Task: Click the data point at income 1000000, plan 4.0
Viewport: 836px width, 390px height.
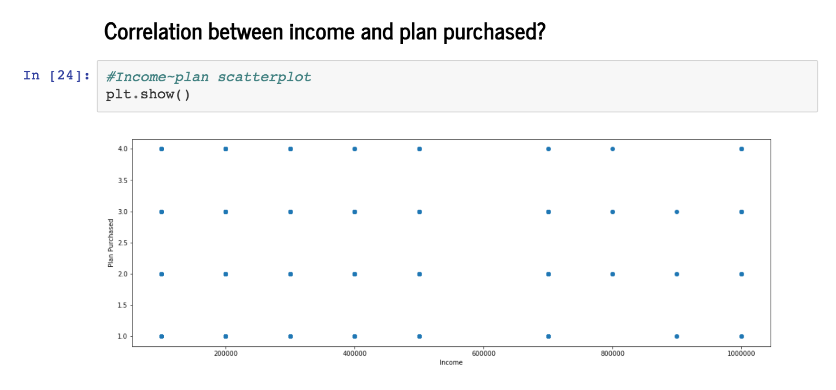Action: [x=742, y=149]
